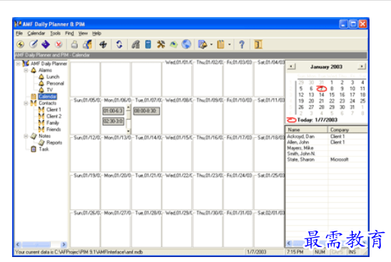Open the 08:00-8:30 appointment on Tuesday

(x=147, y=111)
